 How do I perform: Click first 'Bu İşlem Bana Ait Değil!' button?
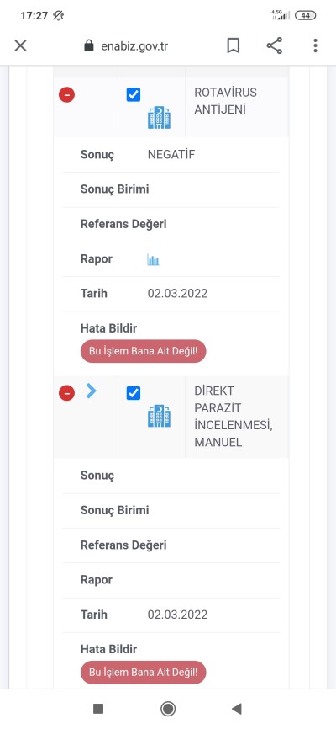[144, 352]
